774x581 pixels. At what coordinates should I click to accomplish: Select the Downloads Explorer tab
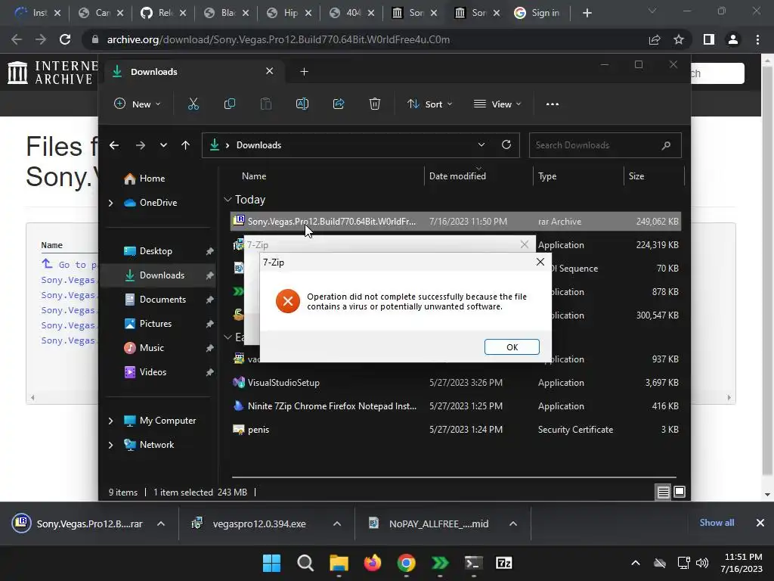(193, 72)
